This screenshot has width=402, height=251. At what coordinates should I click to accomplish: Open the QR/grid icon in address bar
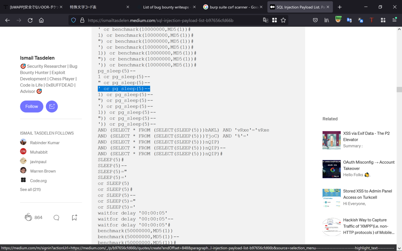tap(274, 20)
